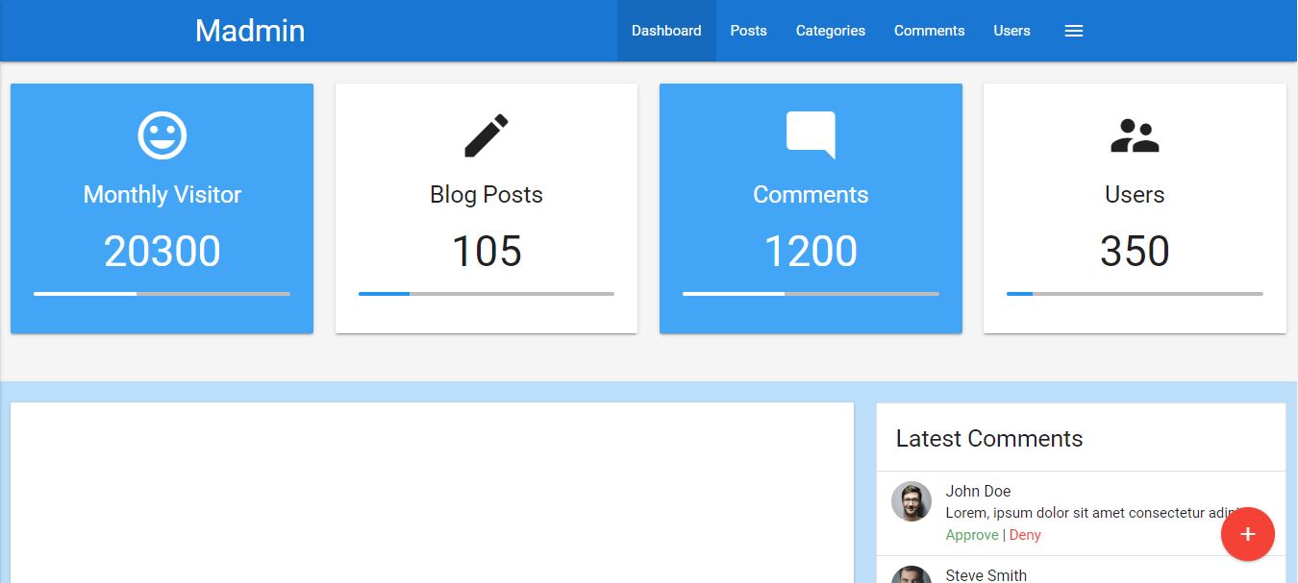The height and width of the screenshot is (583, 1298).
Task: Click the speech bubble Comments icon
Action: pyautogui.click(x=811, y=135)
